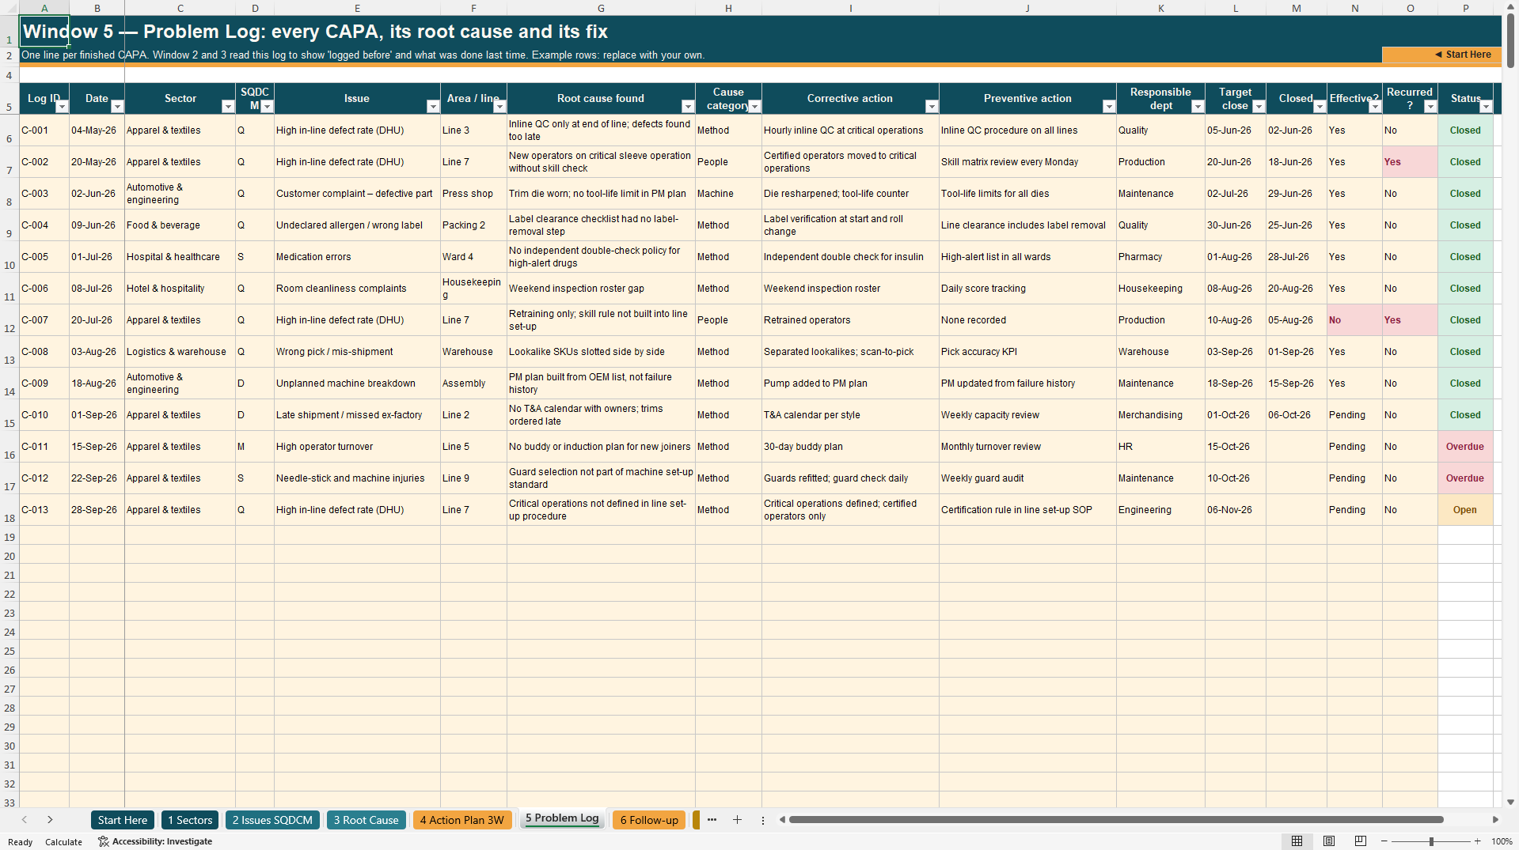This screenshot has width=1519, height=850.
Task: Open Accessibility: Investigate status item
Action: click(x=155, y=841)
